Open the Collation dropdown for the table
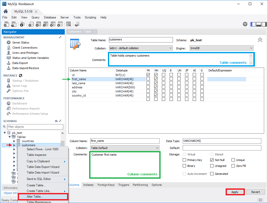The width and height of the screenshot is (268, 203). [x=170, y=48]
